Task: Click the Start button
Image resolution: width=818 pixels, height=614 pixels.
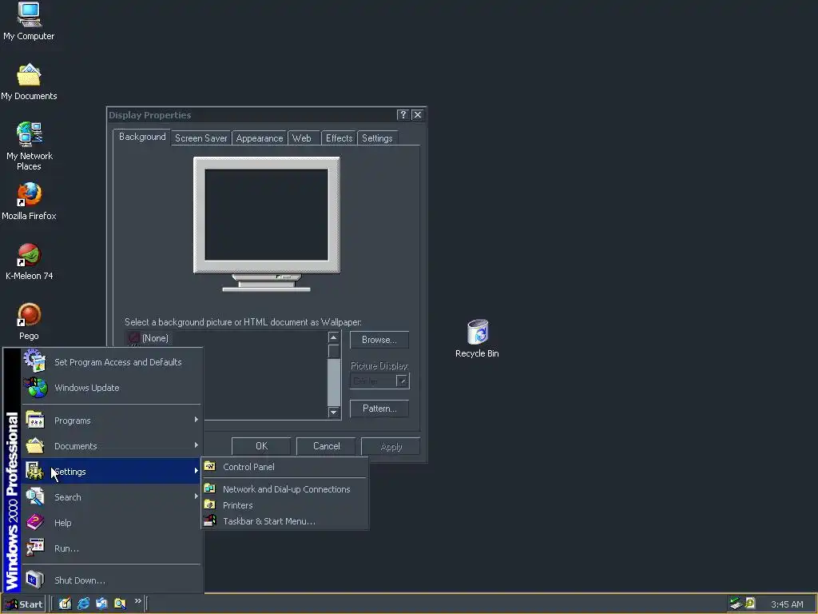Action: 23,604
